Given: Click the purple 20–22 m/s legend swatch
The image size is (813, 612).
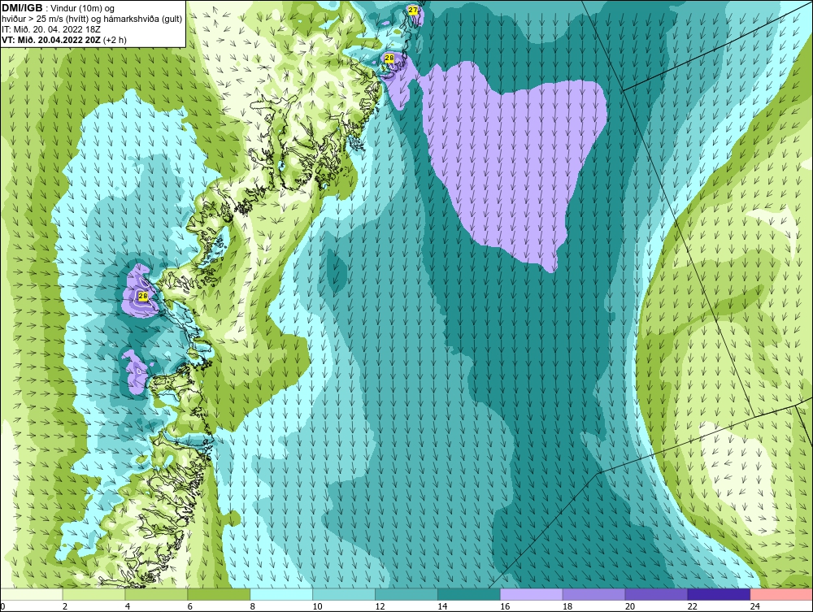Looking at the screenshot, I should [656, 594].
